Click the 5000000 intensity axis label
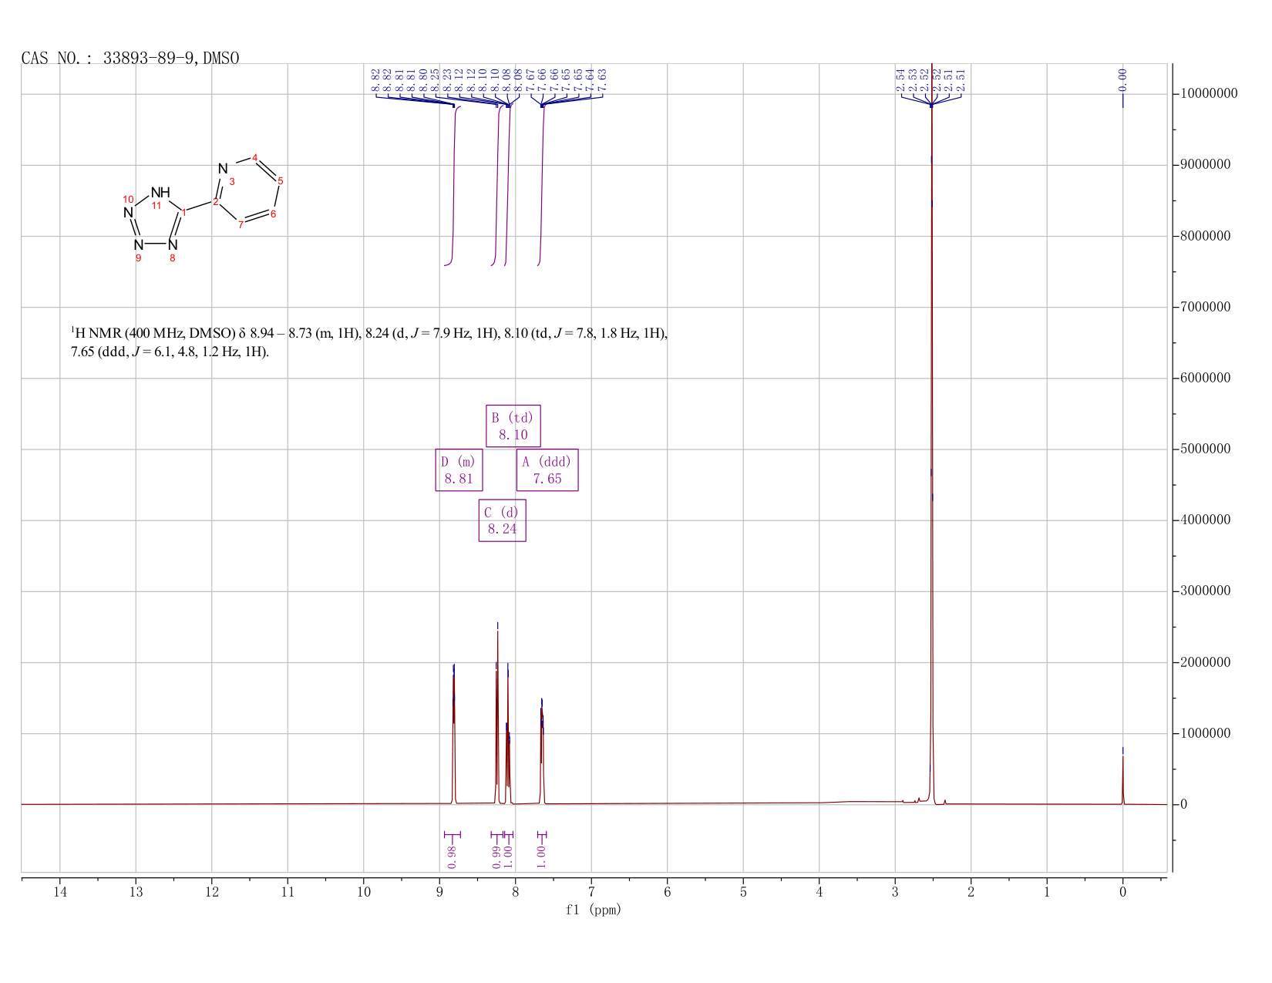The image size is (1272, 983). click(1205, 449)
